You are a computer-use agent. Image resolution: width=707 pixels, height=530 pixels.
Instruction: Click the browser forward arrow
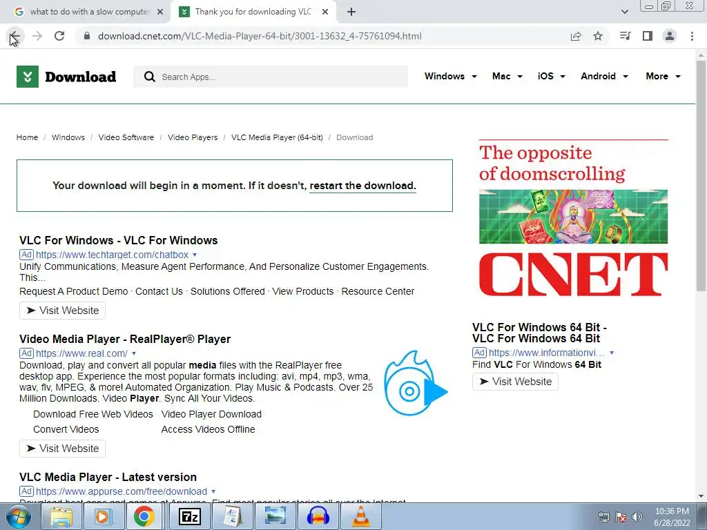coord(37,36)
